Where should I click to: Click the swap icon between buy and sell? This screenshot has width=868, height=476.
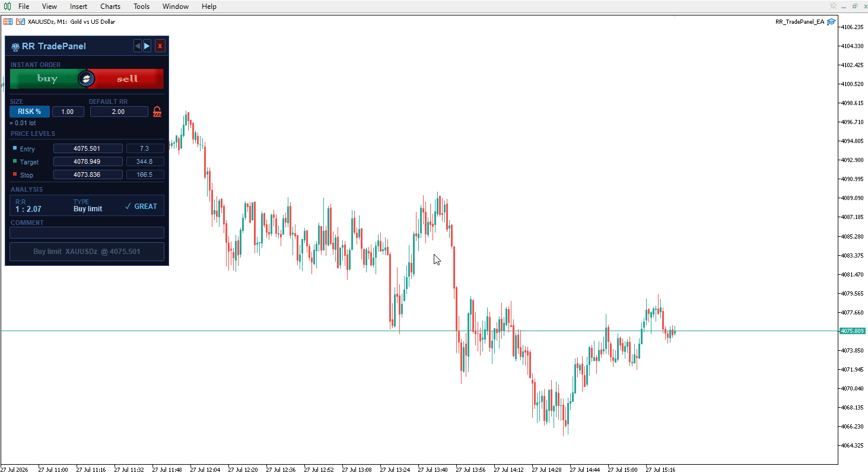pos(87,78)
